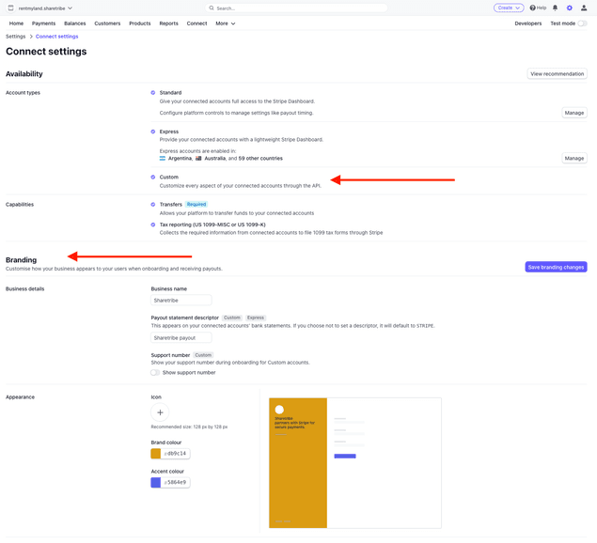Screen dimensions: 597x543
Task: Open user profile icon
Action: (x=584, y=8)
